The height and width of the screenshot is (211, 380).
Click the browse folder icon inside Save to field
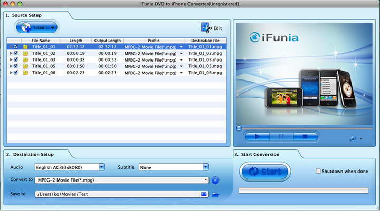(x=204, y=194)
